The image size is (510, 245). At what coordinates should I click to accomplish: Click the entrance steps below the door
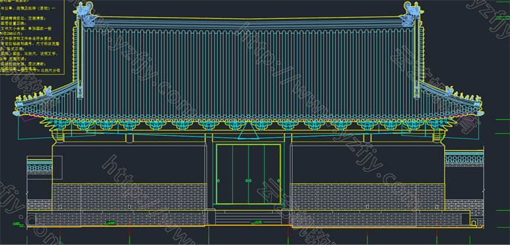[x=248, y=218]
